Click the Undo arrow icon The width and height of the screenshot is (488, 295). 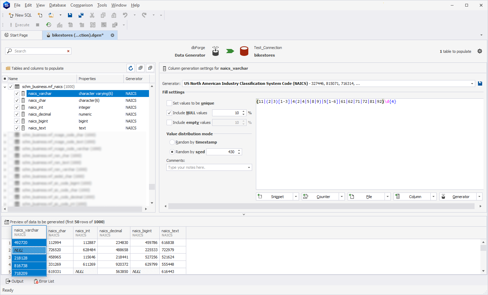[x=125, y=15]
